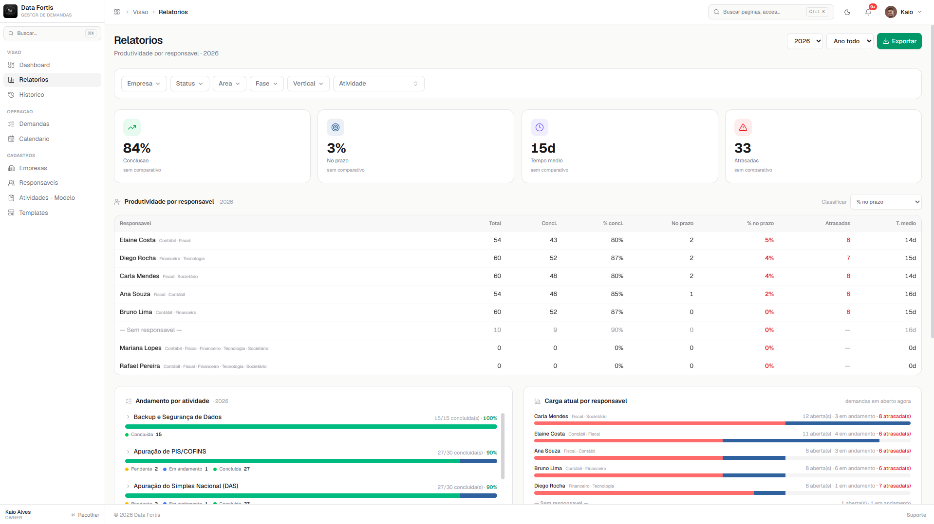Click the Atrasadas warning icon
Image resolution: width=934 pixels, height=524 pixels.
(743, 127)
